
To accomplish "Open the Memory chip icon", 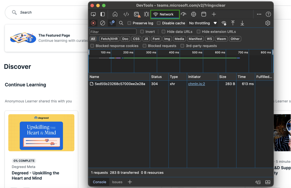I will point(194,14).
